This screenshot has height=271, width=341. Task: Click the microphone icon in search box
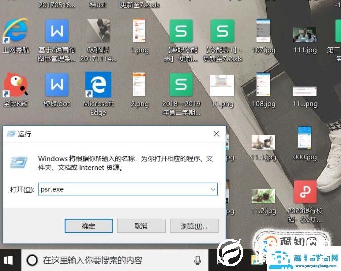point(198,260)
